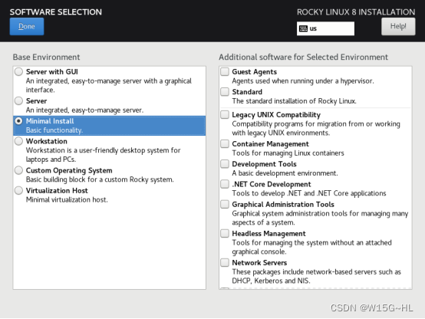The width and height of the screenshot is (425, 319).
Task: Check the Development Tools checkbox
Action: coord(225,163)
